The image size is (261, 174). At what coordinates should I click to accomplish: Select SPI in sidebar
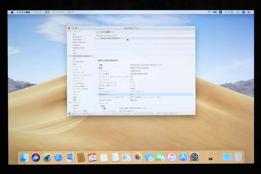coord(74,59)
